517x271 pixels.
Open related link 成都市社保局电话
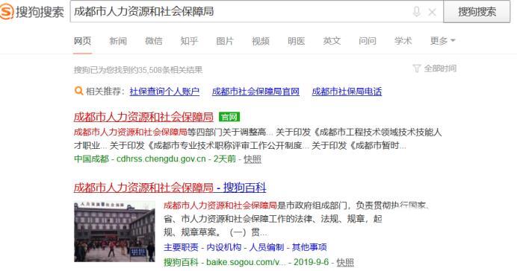coord(347,92)
